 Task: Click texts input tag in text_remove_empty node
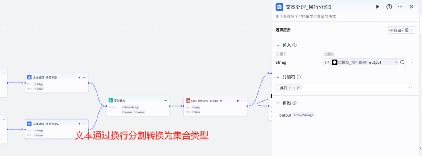pos(196,107)
